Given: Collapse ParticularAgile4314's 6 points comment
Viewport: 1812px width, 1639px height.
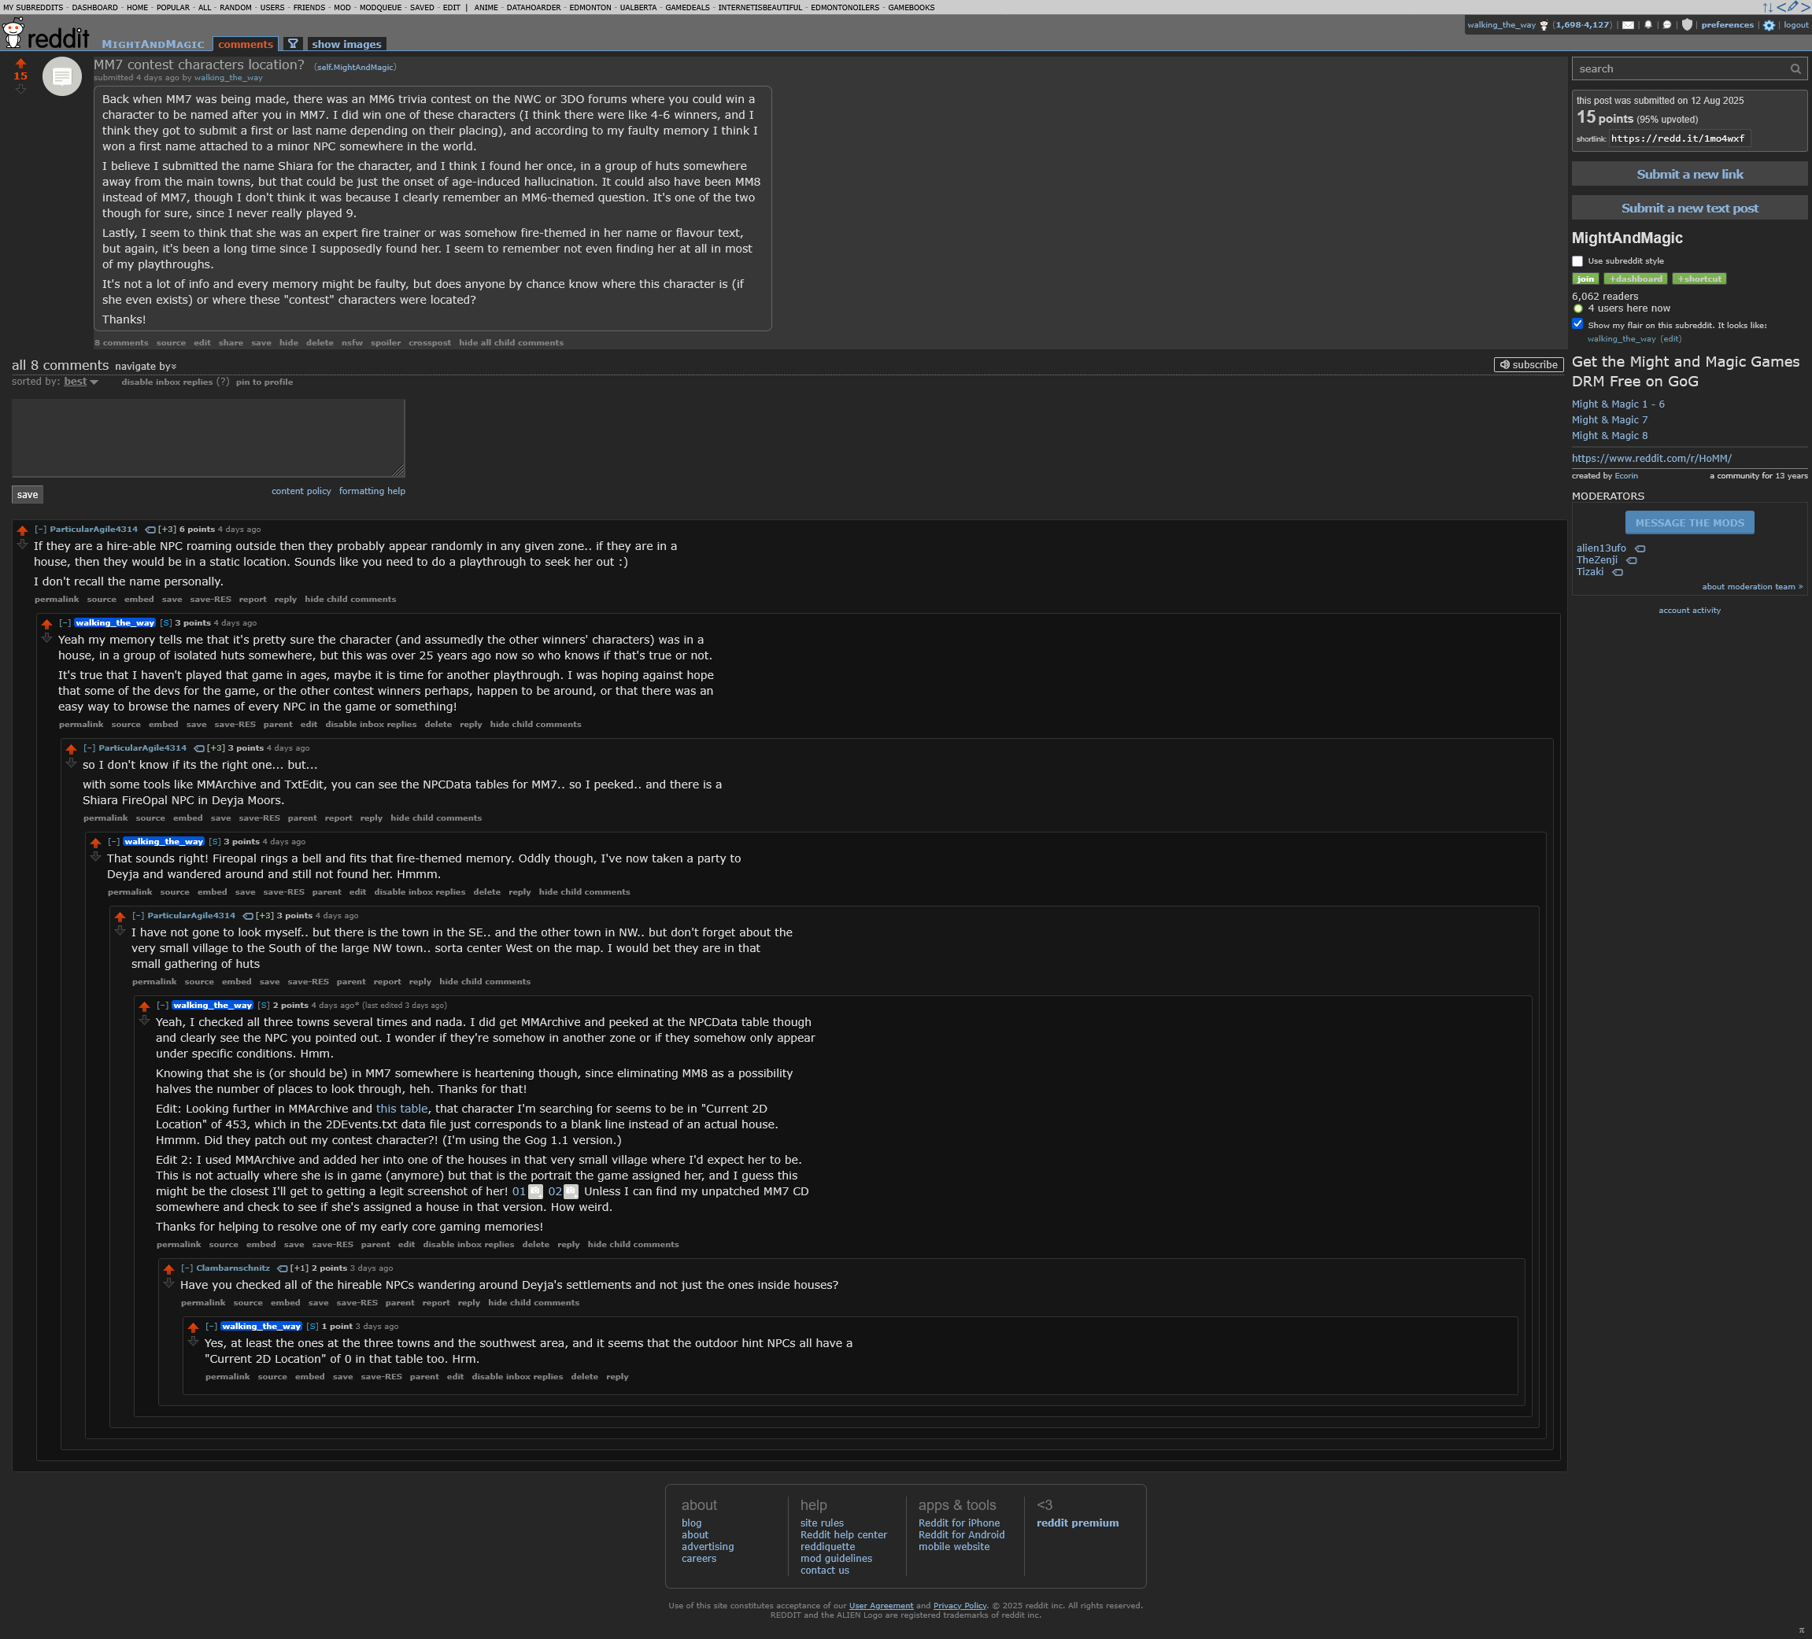Looking at the screenshot, I should (40, 530).
